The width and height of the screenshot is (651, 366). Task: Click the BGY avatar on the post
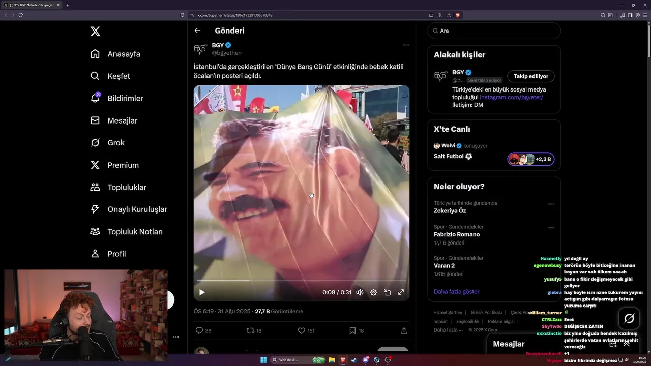tap(200, 49)
